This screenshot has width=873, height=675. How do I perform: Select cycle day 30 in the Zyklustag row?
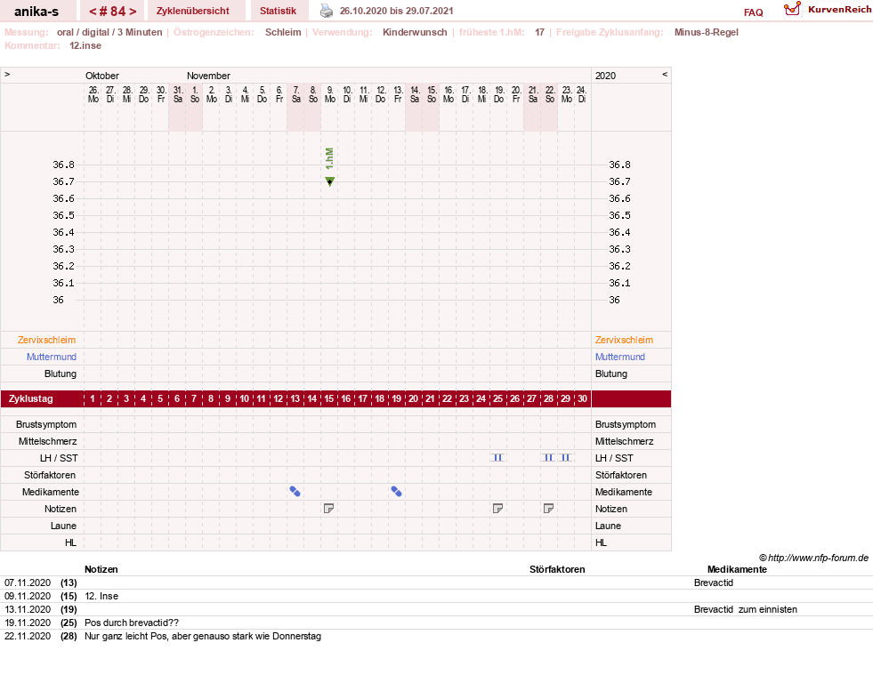[582, 398]
